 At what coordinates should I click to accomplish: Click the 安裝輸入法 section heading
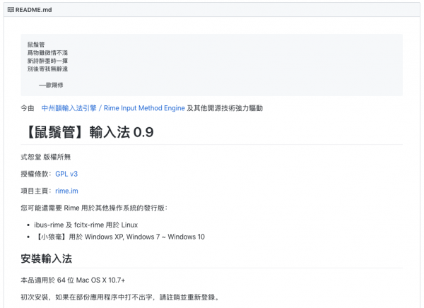coord(47,259)
